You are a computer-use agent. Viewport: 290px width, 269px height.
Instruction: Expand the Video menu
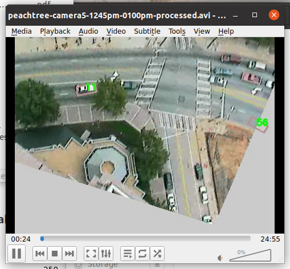[116, 31]
